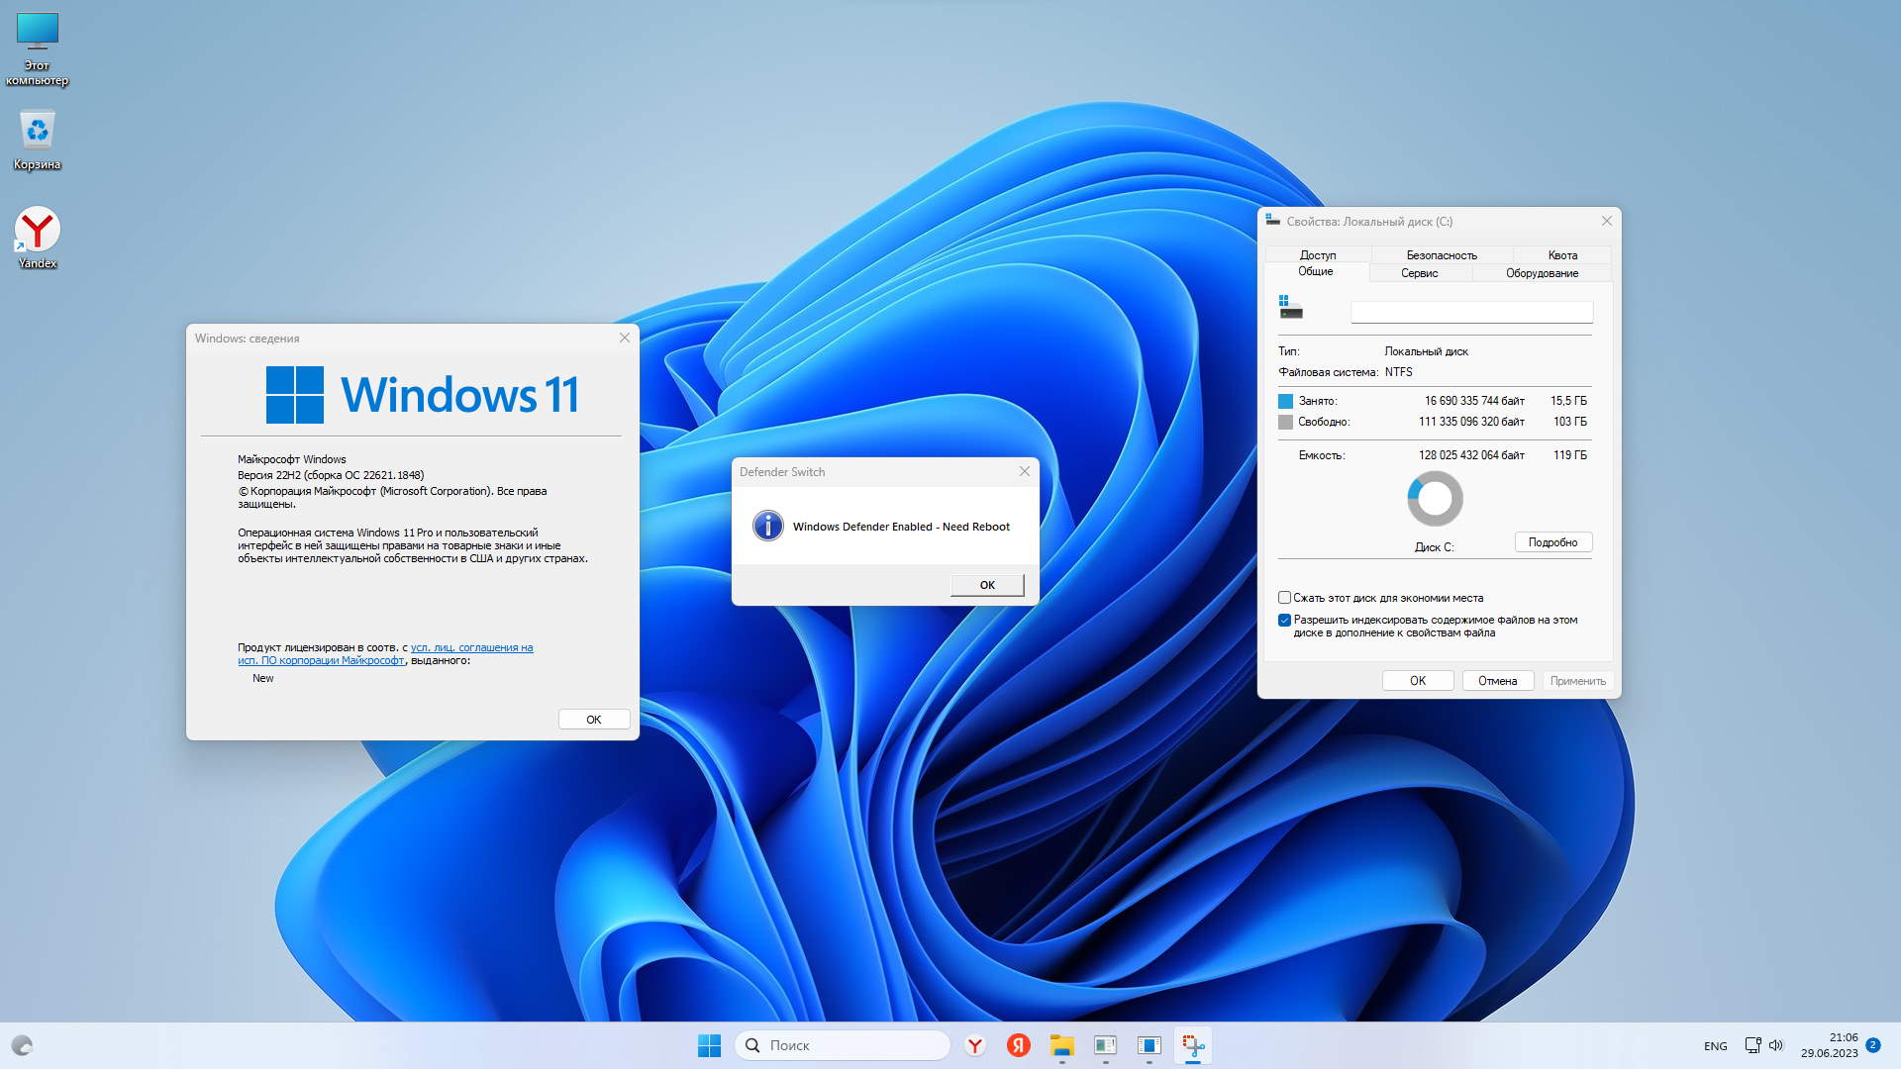Open the Windows Start menu
Image resolution: width=1901 pixels, height=1069 pixels.
pos(709,1045)
